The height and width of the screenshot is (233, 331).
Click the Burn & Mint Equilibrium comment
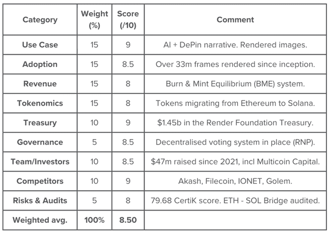(235, 84)
